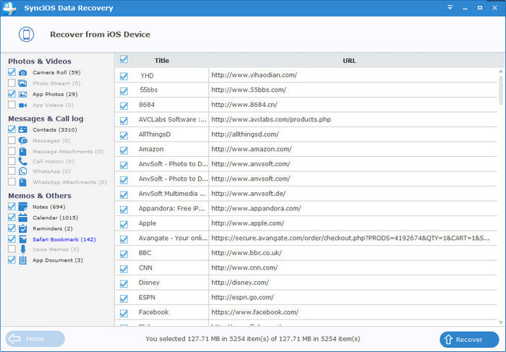Click the Photo Stream icon
This screenshot has height=352, width=506.
[x=22, y=83]
